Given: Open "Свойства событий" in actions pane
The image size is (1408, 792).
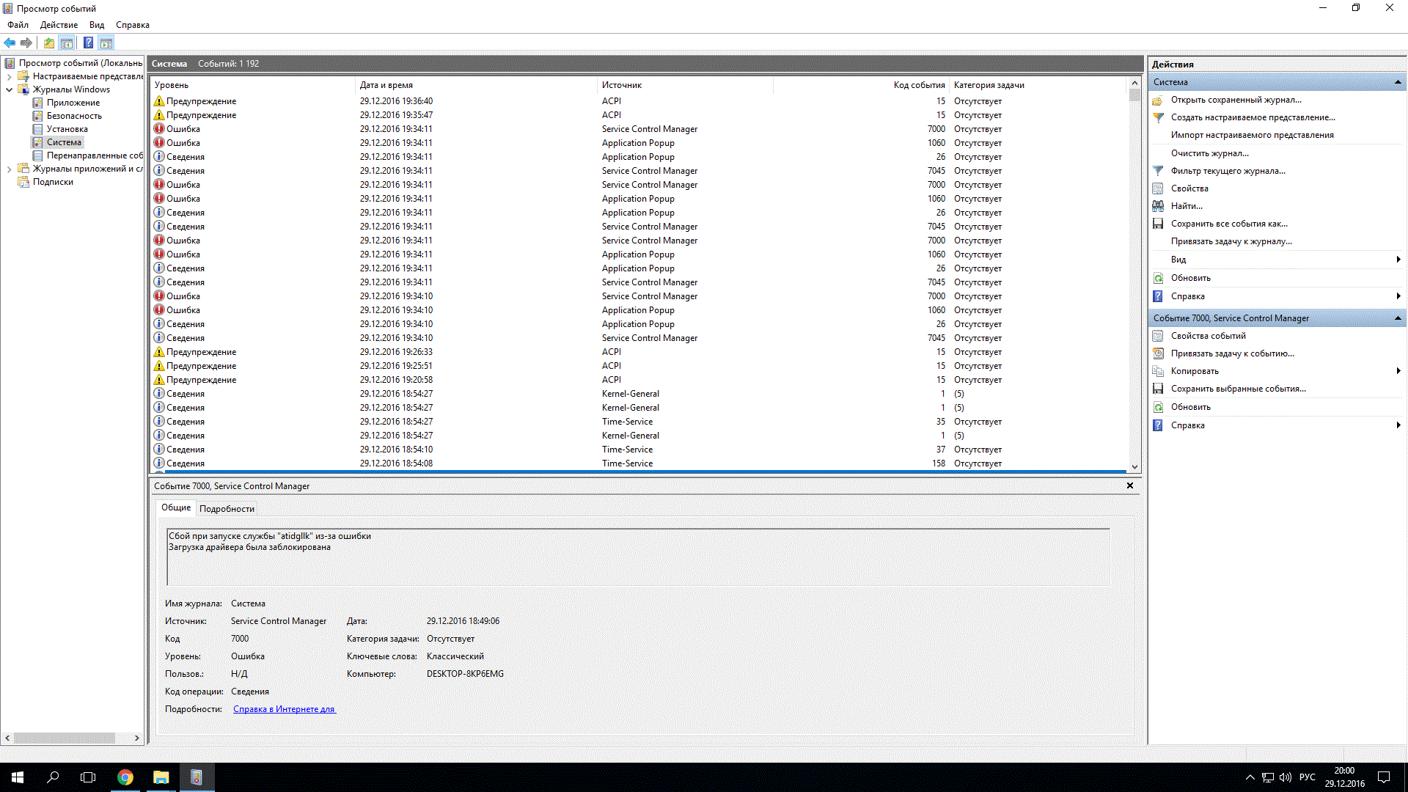Looking at the screenshot, I should [x=1208, y=336].
